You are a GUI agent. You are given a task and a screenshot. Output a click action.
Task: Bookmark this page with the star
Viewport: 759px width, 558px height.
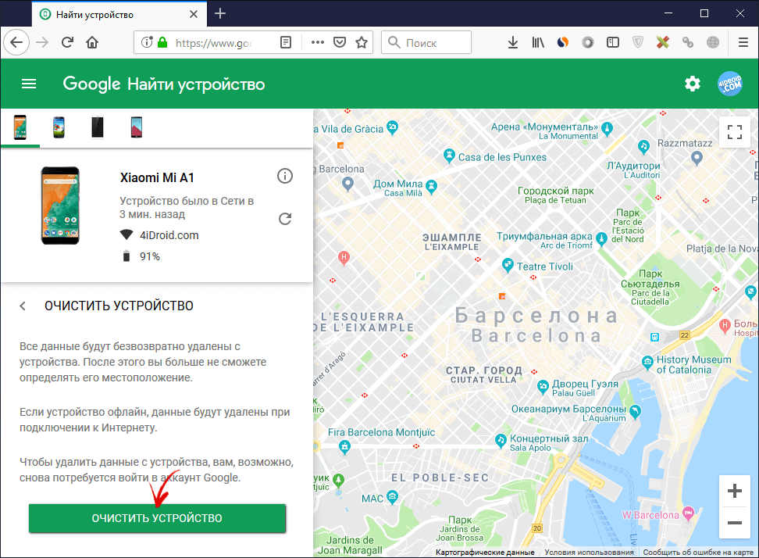[361, 42]
